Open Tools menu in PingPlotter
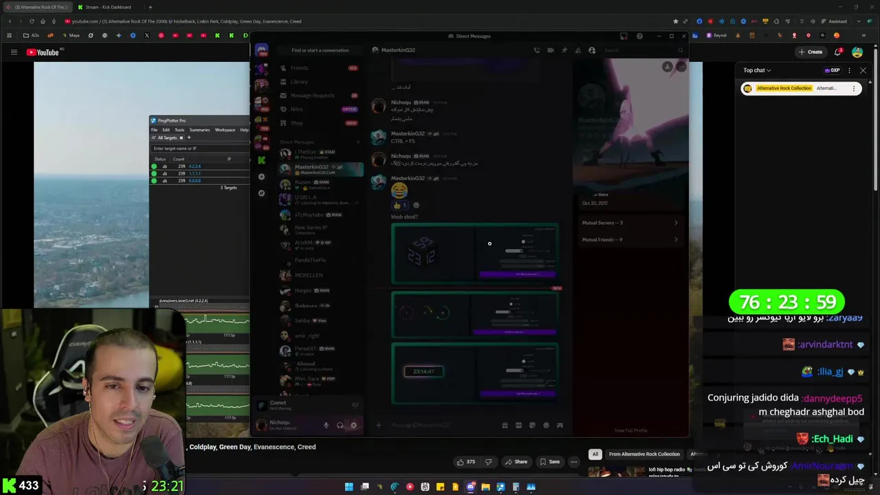This screenshot has width=880, height=495. click(179, 129)
